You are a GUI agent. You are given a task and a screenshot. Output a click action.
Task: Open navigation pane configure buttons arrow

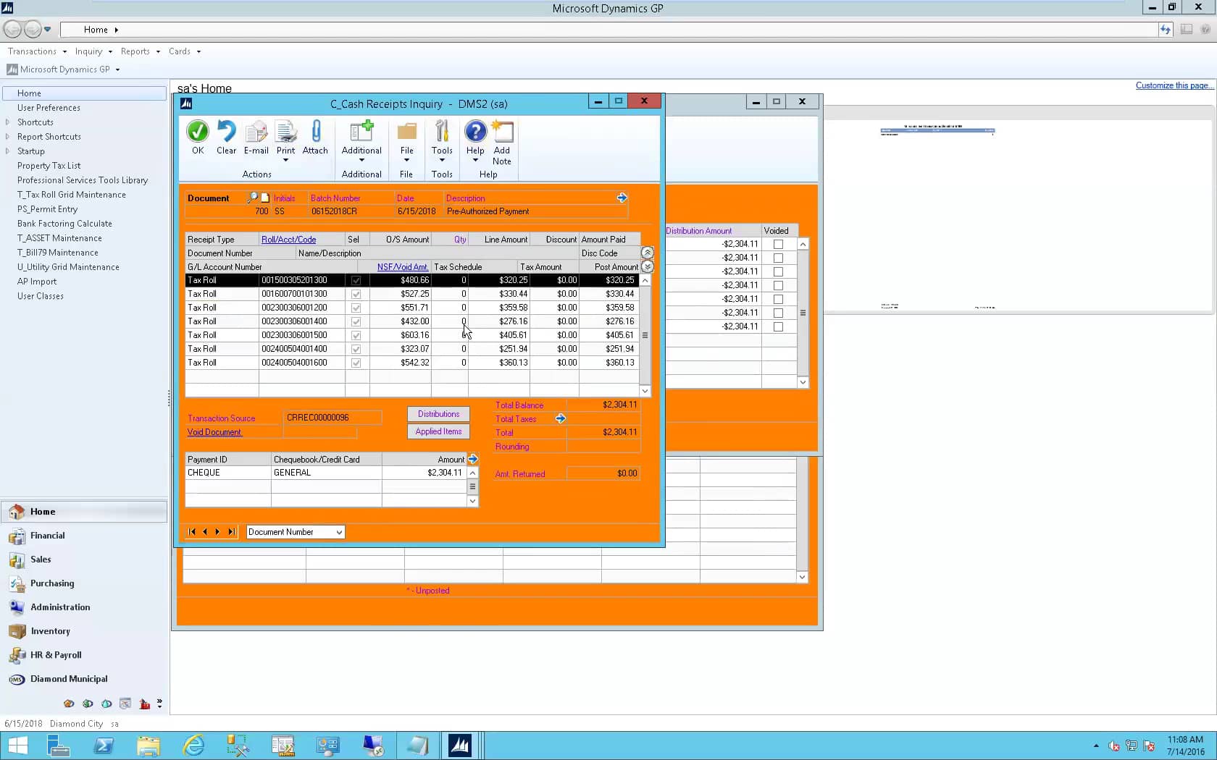[x=159, y=703]
